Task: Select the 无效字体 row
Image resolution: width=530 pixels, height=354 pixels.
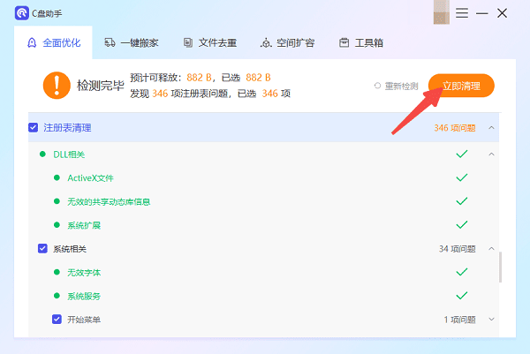Action: point(263,273)
